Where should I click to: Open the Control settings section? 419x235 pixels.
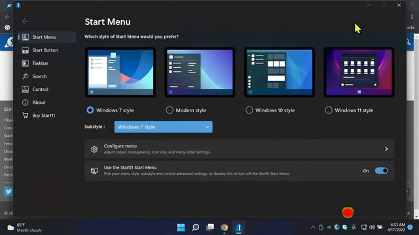tap(47, 89)
